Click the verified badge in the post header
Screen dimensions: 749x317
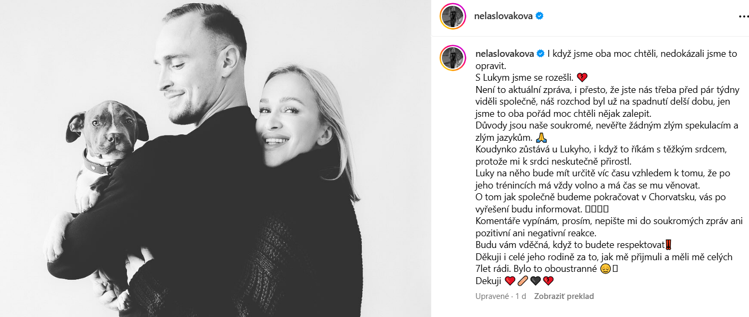click(540, 16)
